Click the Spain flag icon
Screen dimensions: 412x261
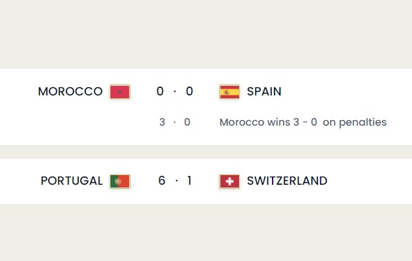(x=229, y=92)
